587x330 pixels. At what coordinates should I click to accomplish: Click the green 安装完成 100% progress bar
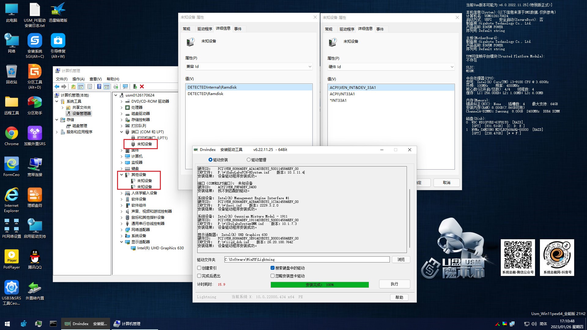(319, 284)
